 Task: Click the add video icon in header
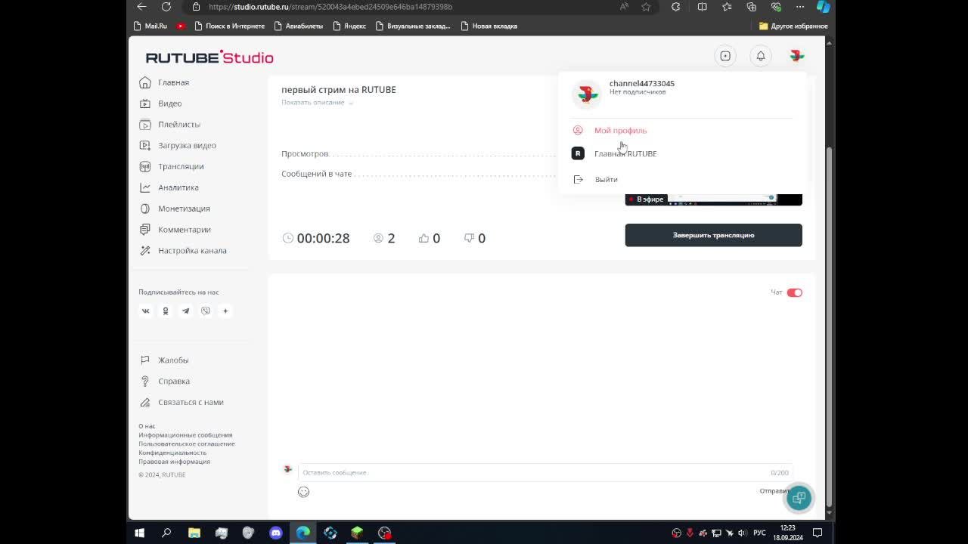coord(725,56)
